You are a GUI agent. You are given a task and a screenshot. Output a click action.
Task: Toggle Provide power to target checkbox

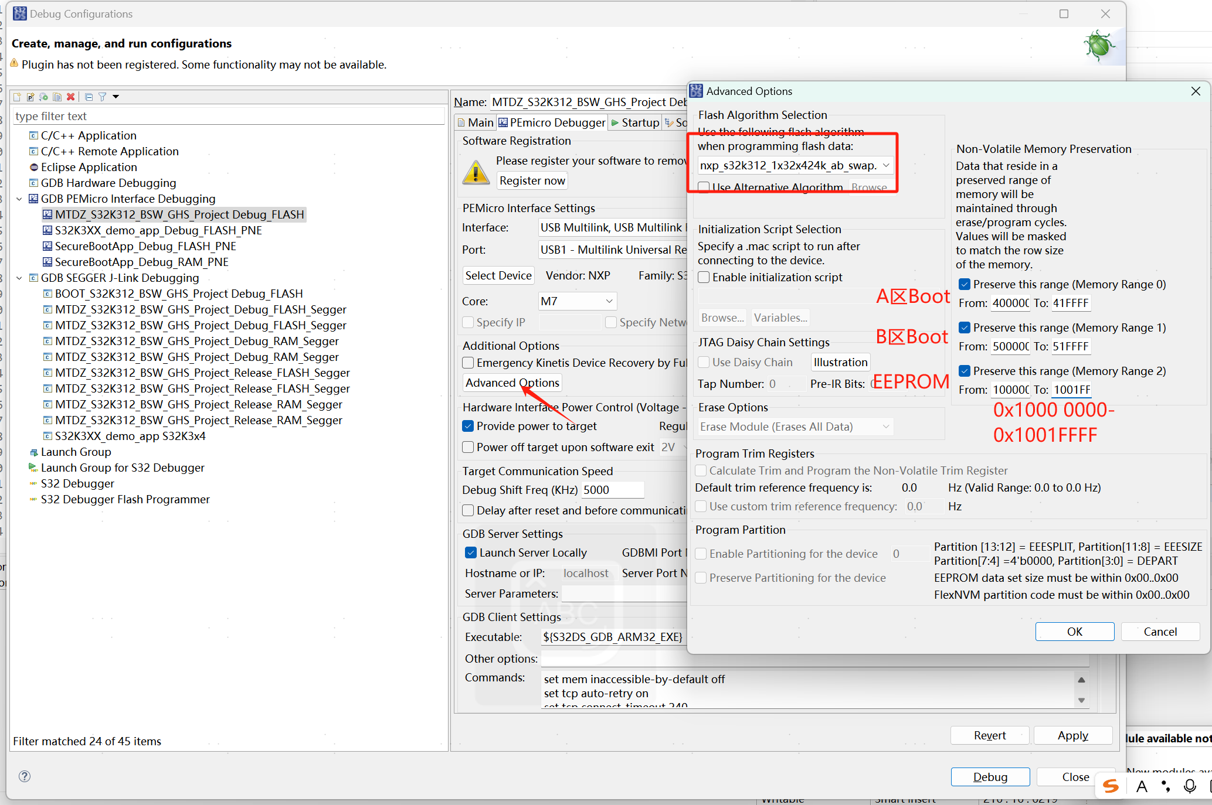click(x=468, y=426)
